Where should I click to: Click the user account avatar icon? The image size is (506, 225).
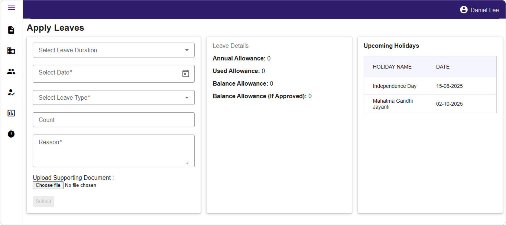click(x=464, y=10)
